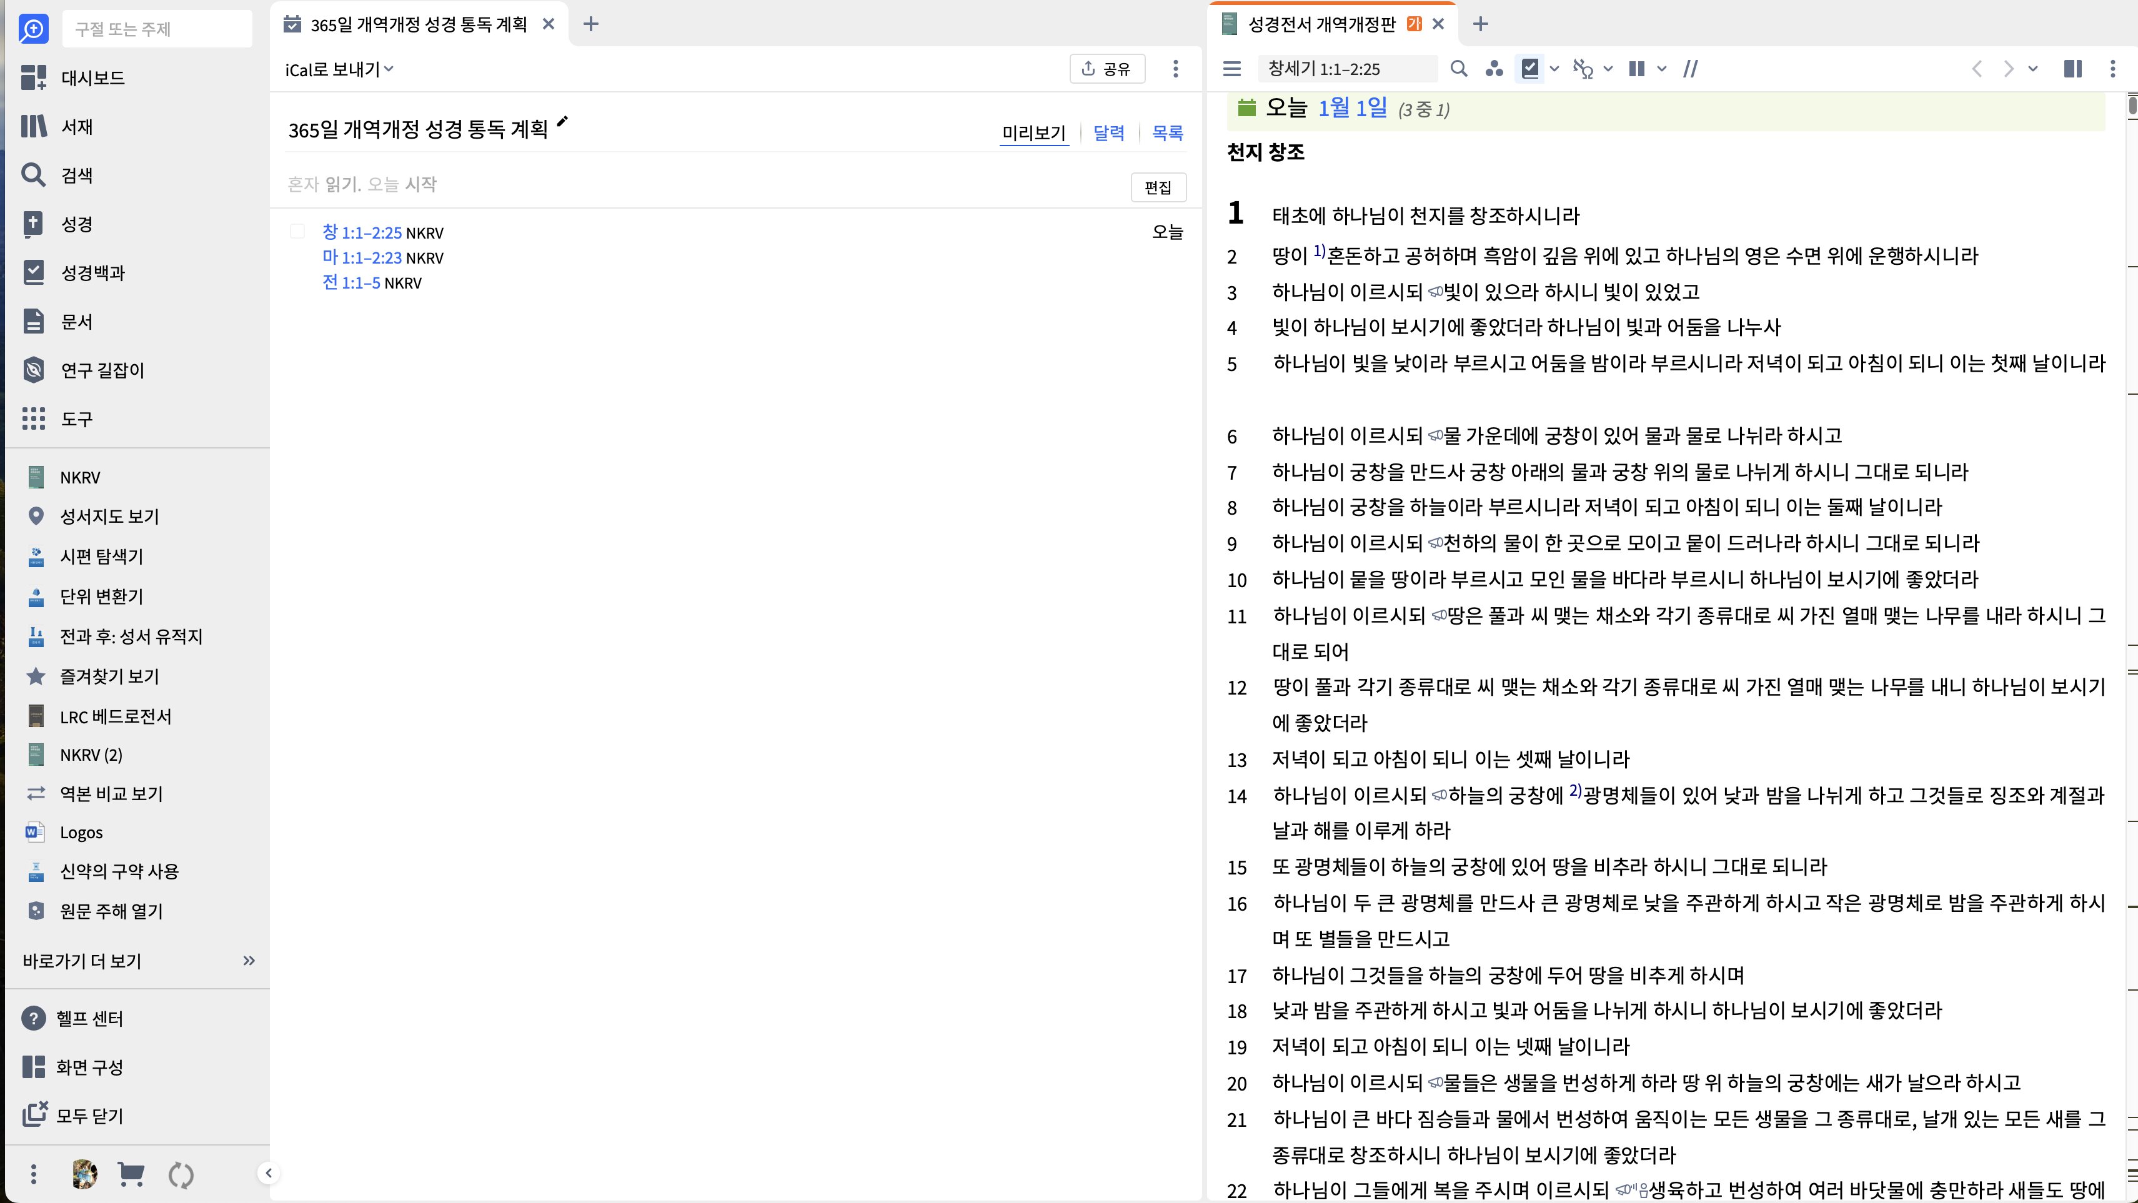Open the iCal로 보내기 dropdown
Screen dimensions: 2138x1203
point(339,70)
